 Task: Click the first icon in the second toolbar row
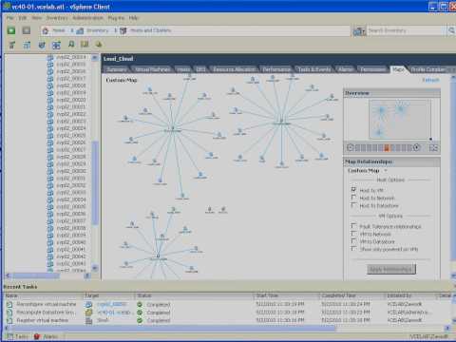11,45
